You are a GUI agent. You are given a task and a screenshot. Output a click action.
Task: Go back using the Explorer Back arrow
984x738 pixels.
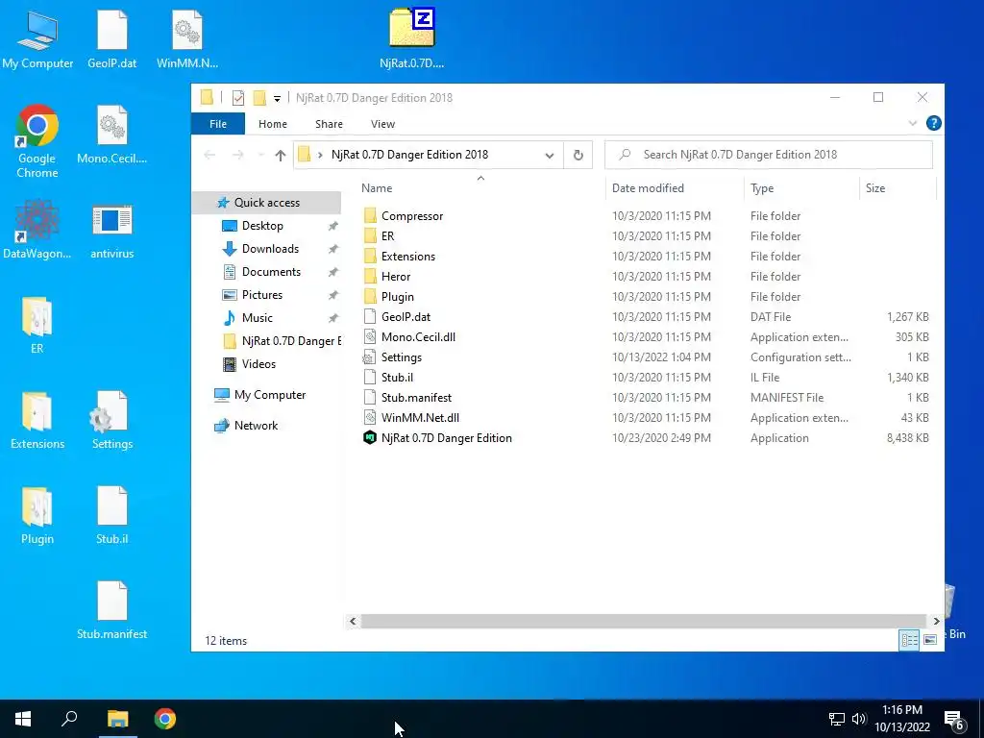[209, 155]
